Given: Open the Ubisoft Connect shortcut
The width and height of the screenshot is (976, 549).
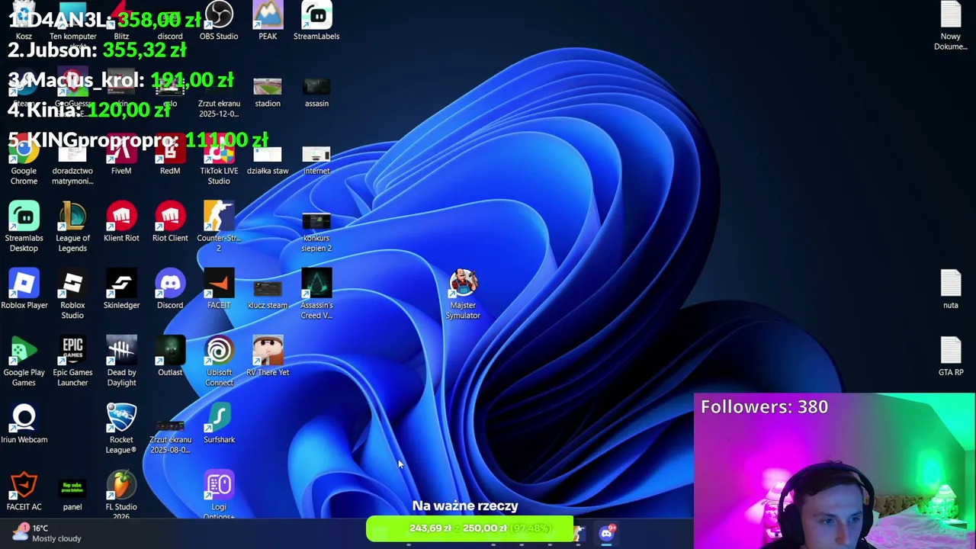Looking at the screenshot, I should [219, 361].
